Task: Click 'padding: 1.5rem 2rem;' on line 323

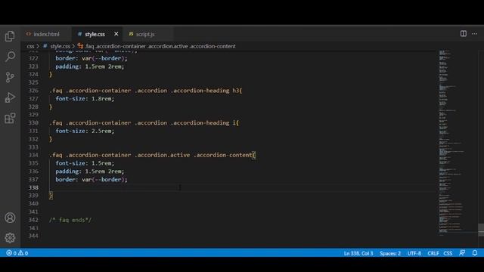Action: click(x=89, y=66)
